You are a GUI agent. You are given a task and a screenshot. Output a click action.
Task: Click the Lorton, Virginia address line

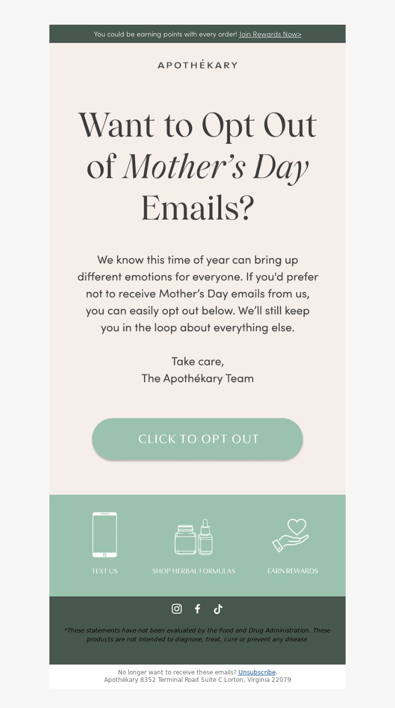click(197, 680)
